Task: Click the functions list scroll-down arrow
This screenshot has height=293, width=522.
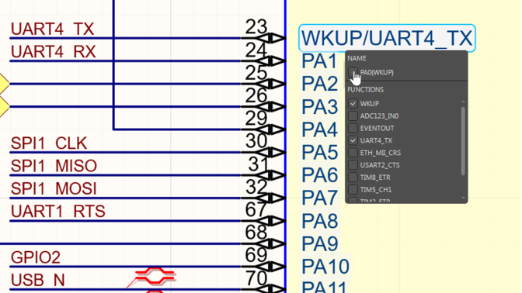Action: coord(463,198)
